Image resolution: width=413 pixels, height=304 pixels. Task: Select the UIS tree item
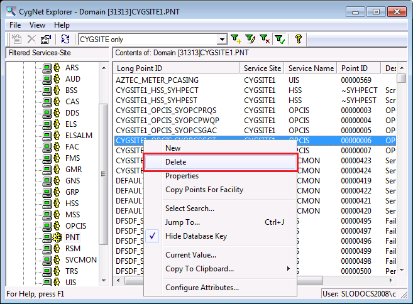(70, 283)
